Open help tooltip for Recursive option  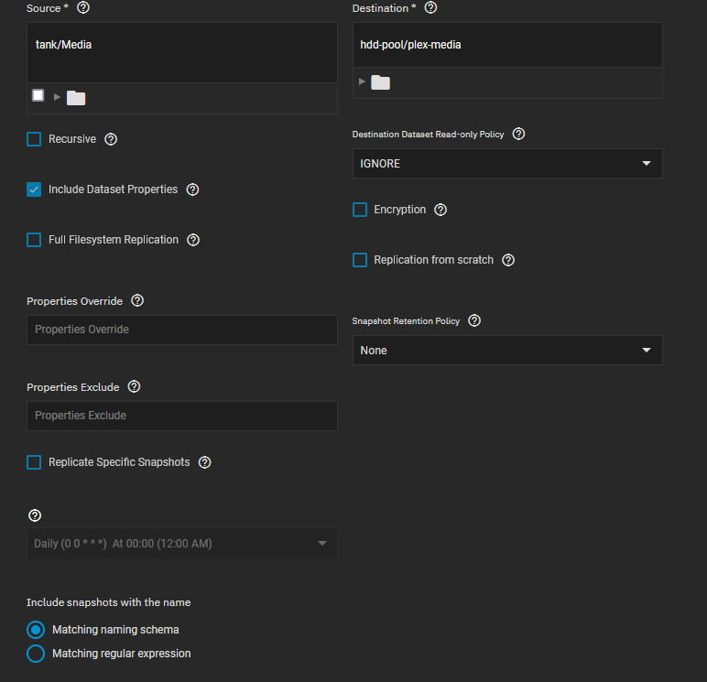(111, 139)
